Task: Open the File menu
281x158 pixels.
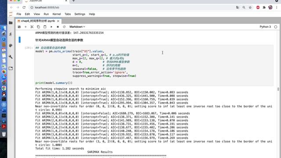Action: [x=19, y=14]
